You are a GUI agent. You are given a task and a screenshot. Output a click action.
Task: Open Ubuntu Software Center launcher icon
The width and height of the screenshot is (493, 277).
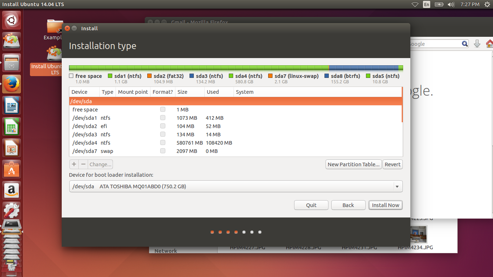click(12, 169)
